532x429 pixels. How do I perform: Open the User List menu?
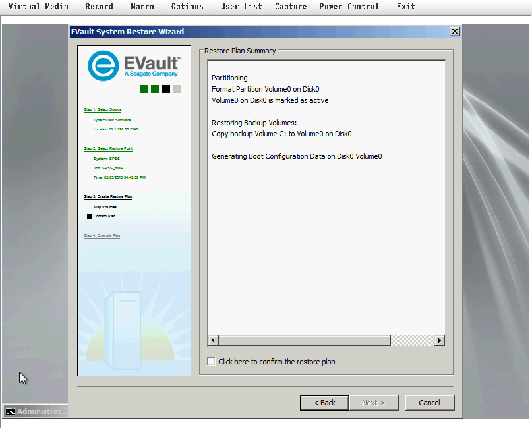click(241, 7)
